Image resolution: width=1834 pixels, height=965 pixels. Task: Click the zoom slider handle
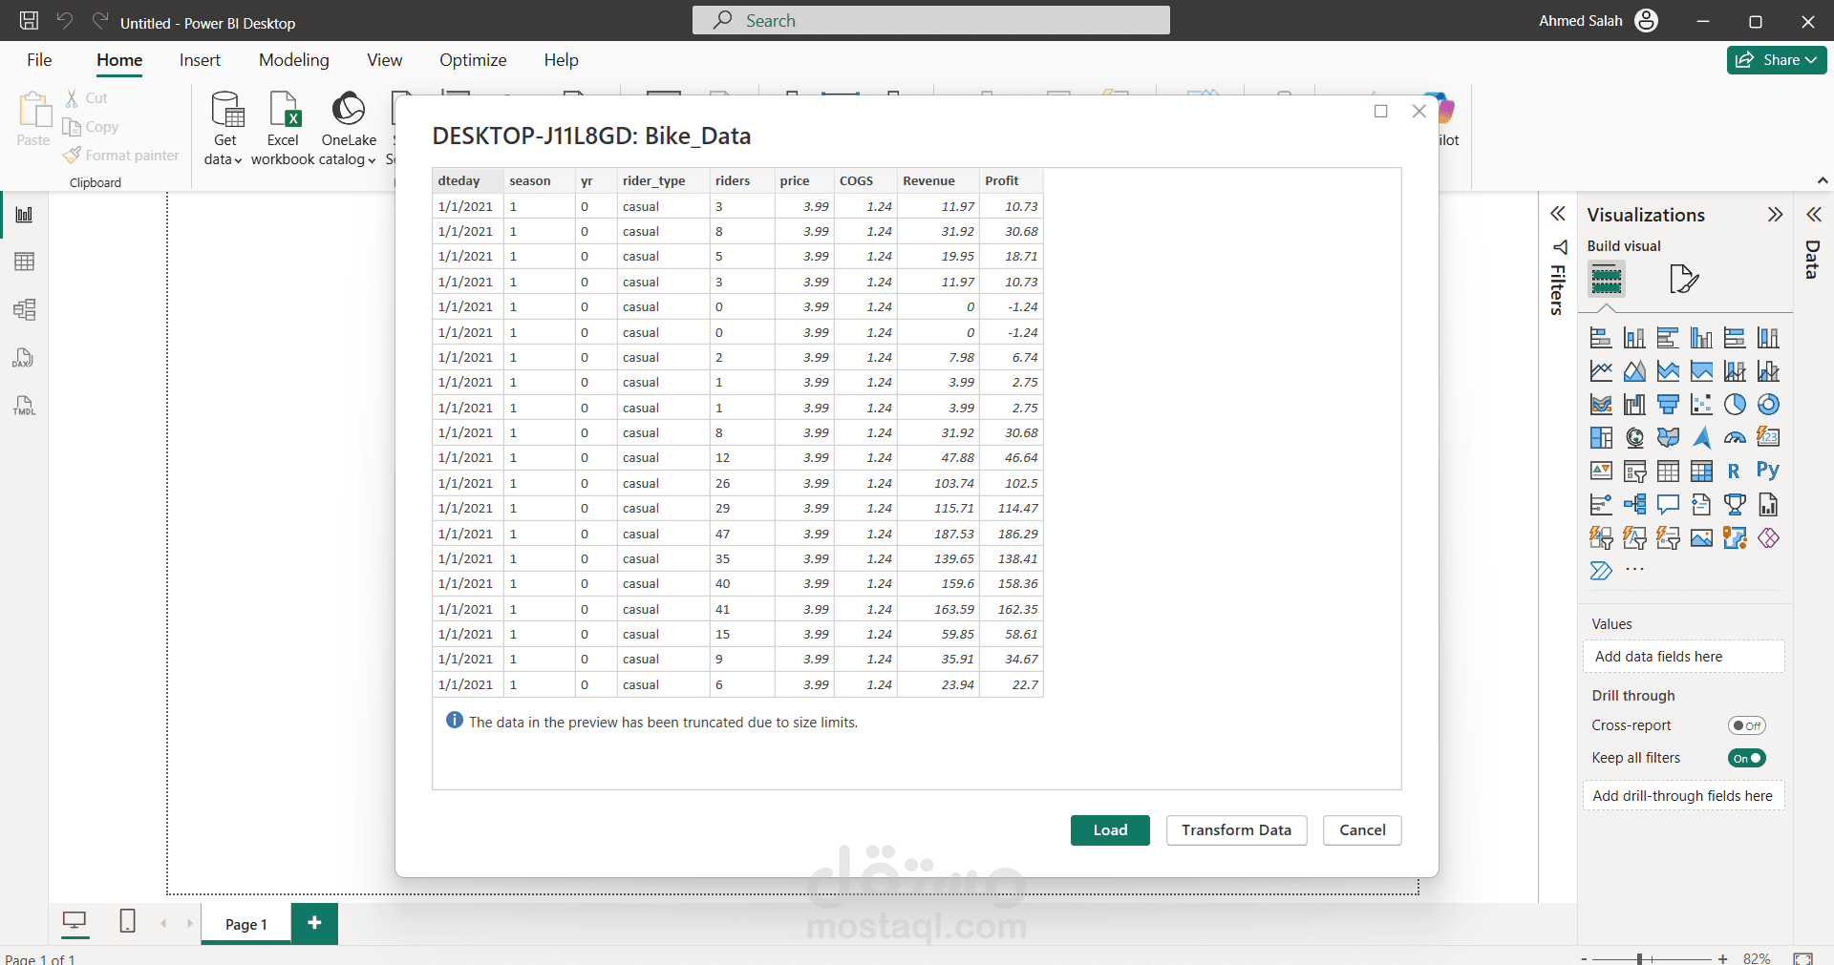click(1639, 958)
